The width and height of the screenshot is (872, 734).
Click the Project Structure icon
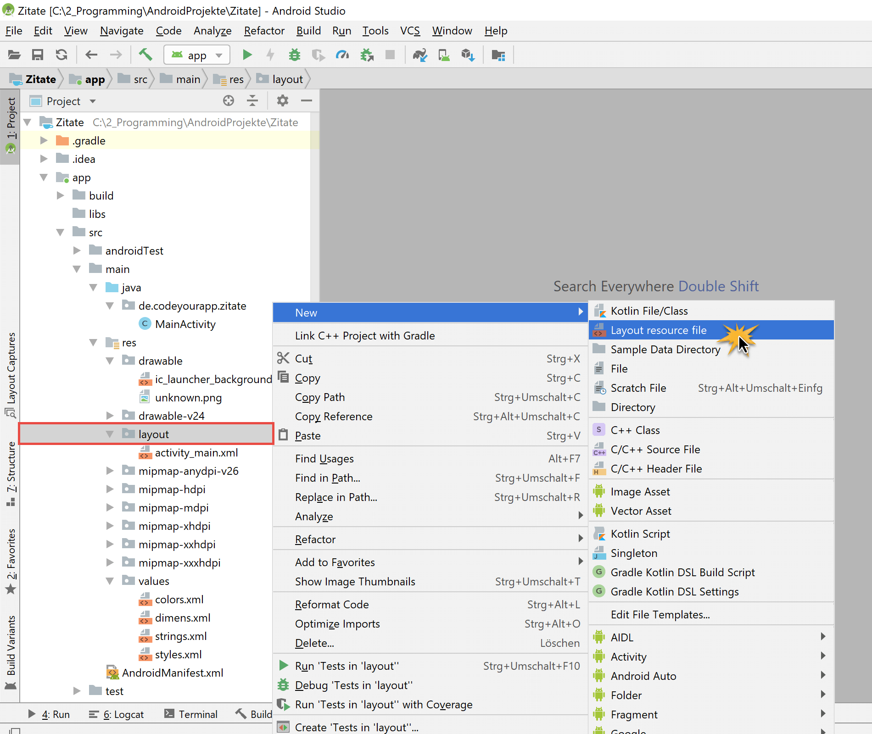tap(498, 55)
